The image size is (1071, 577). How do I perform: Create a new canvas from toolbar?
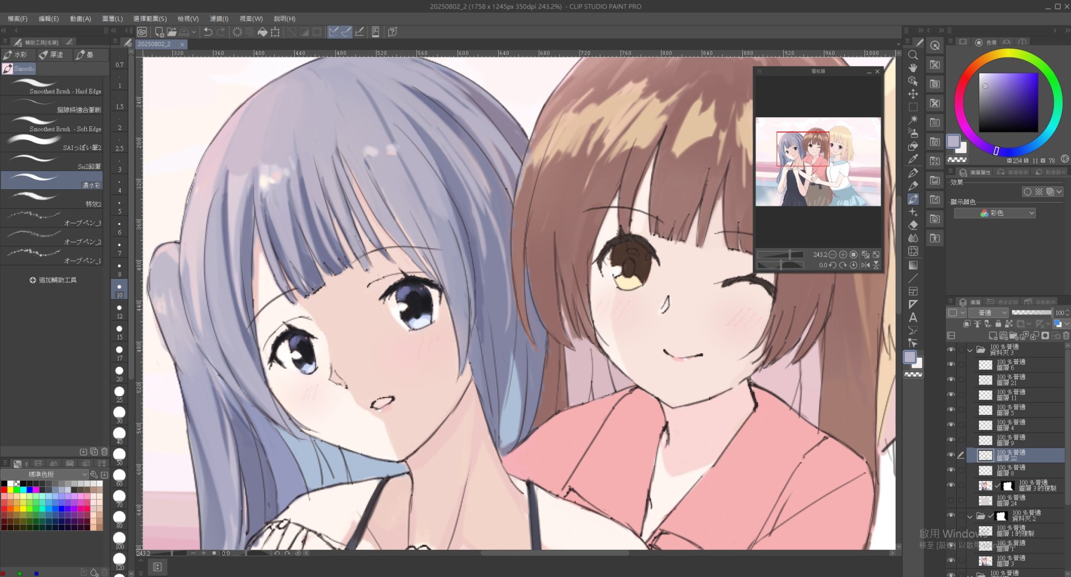click(x=159, y=32)
